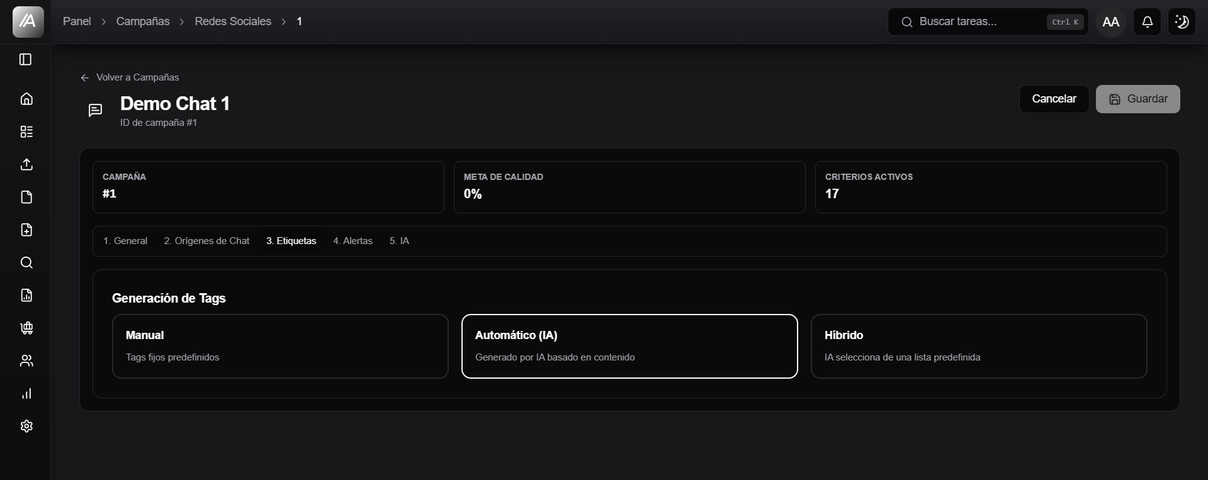Open the settings gear in the sidebar
The width and height of the screenshot is (1208, 480).
[26, 426]
